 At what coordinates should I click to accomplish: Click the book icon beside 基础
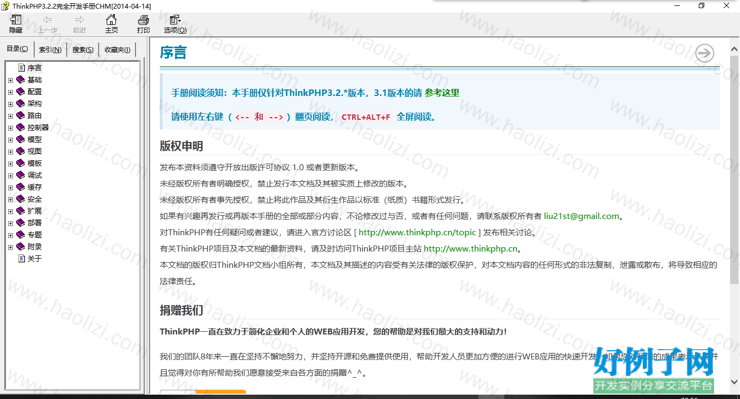point(21,80)
